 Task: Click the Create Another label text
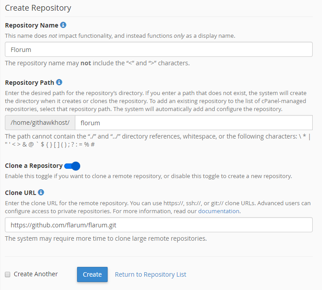(x=35, y=274)
